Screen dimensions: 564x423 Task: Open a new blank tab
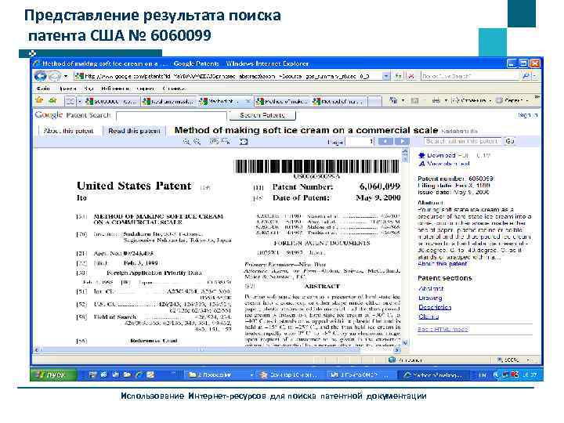click(x=374, y=102)
